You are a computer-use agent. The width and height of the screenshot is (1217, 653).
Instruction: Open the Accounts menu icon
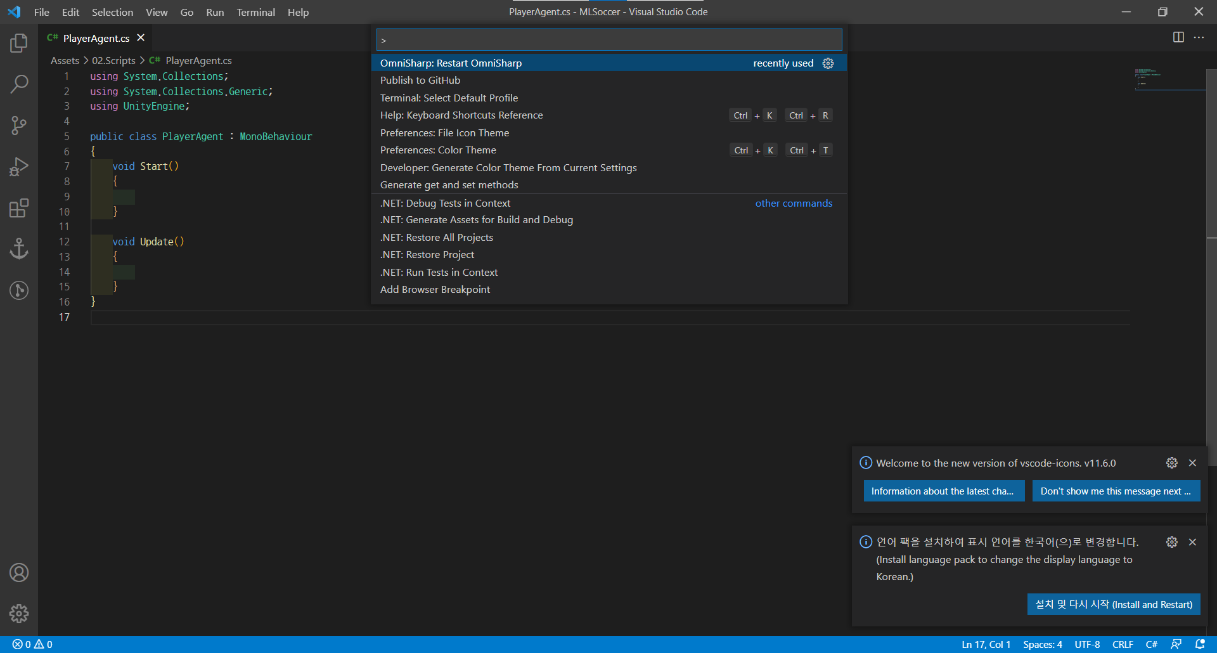coord(19,572)
